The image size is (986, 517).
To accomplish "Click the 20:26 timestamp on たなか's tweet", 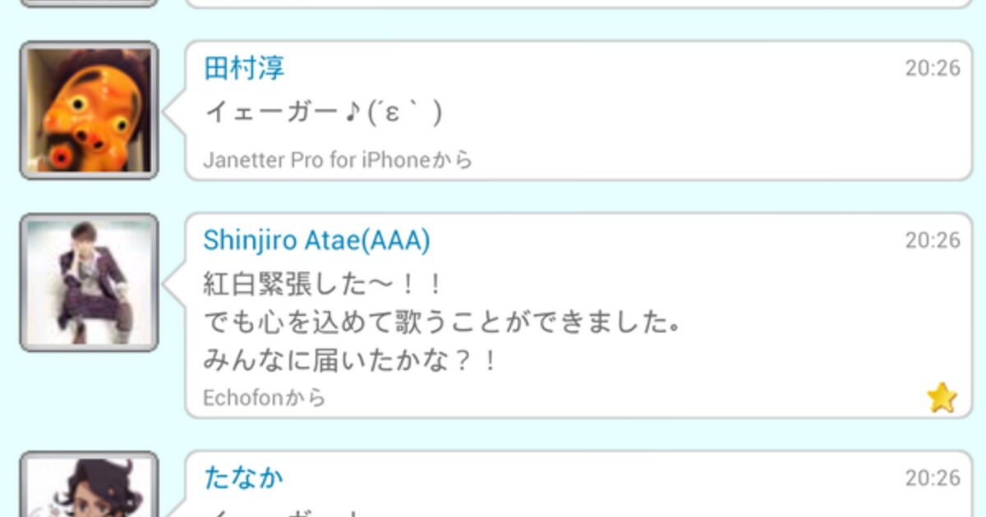I will [933, 478].
